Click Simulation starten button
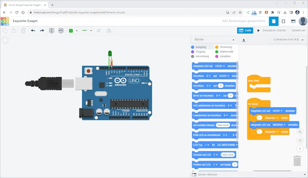This screenshot has height=178, width=308. tap(271, 30)
